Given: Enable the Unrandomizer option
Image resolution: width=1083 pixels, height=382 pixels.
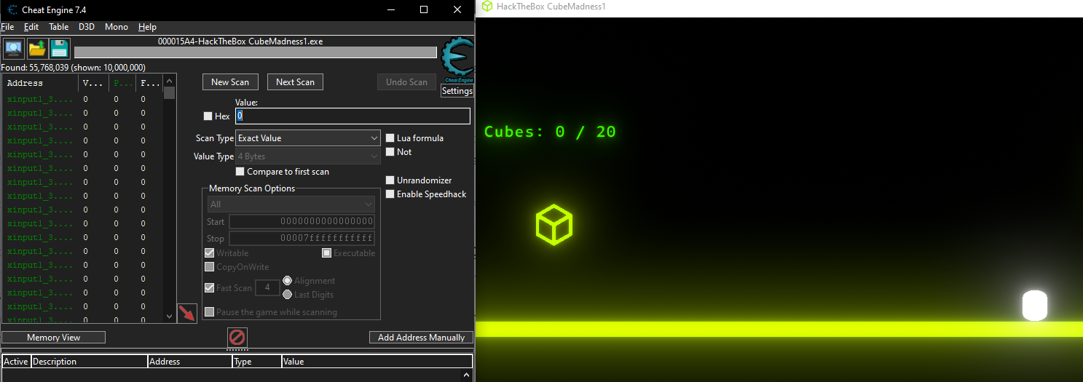Looking at the screenshot, I should point(390,180).
